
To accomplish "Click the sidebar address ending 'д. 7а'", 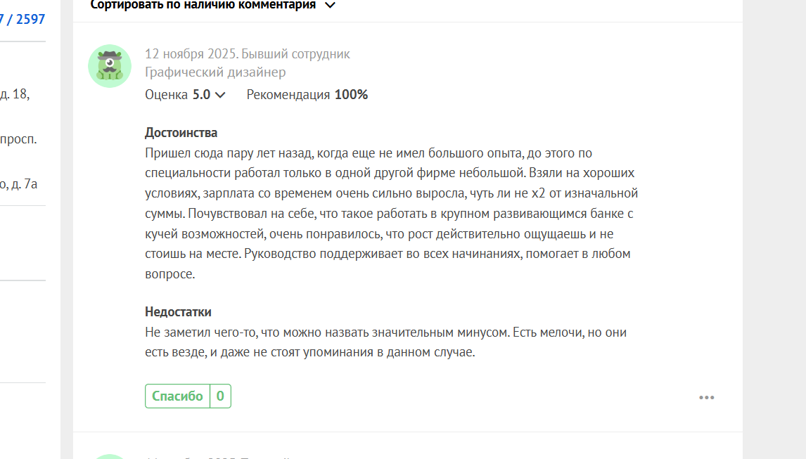I will (18, 184).
